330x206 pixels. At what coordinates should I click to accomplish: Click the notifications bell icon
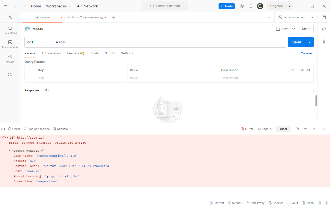coord(251,6)
